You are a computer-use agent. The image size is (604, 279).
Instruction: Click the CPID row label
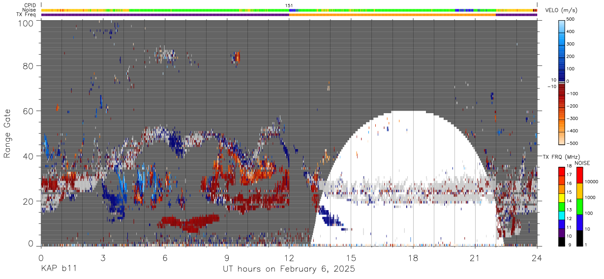pos(29,5)
